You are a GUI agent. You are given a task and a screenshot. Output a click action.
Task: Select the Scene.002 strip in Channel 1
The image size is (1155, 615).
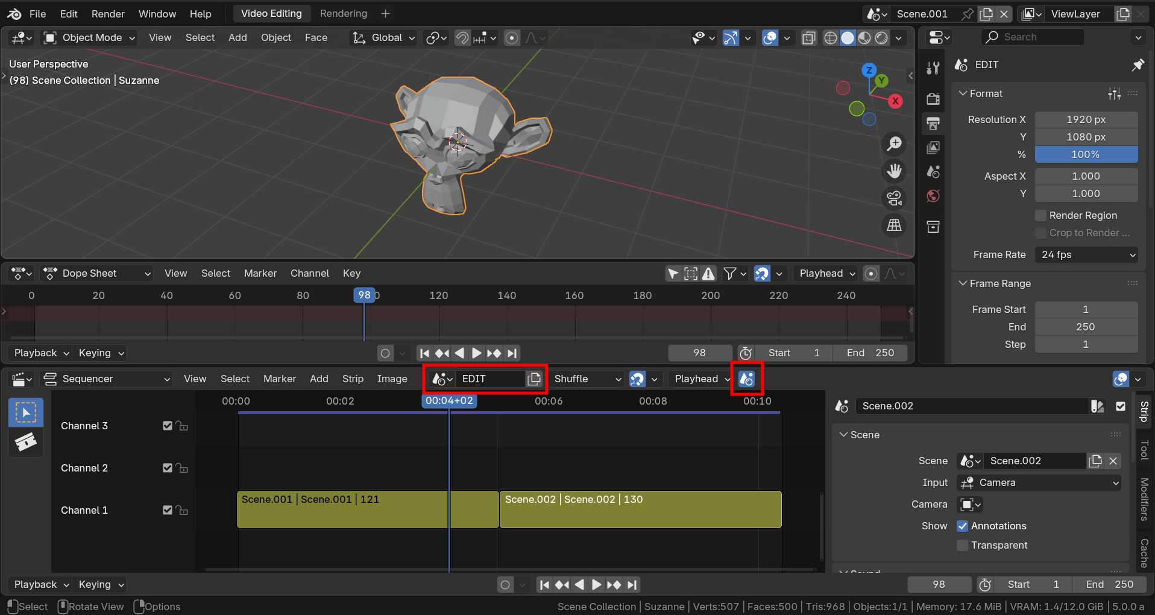640,509
